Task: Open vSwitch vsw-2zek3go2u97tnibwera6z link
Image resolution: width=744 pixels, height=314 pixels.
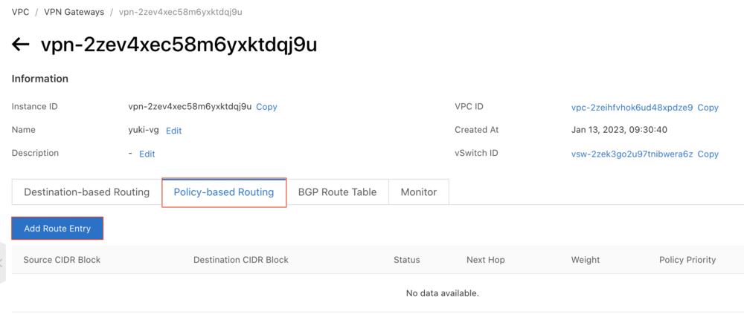Action: (x=632, y=154)
